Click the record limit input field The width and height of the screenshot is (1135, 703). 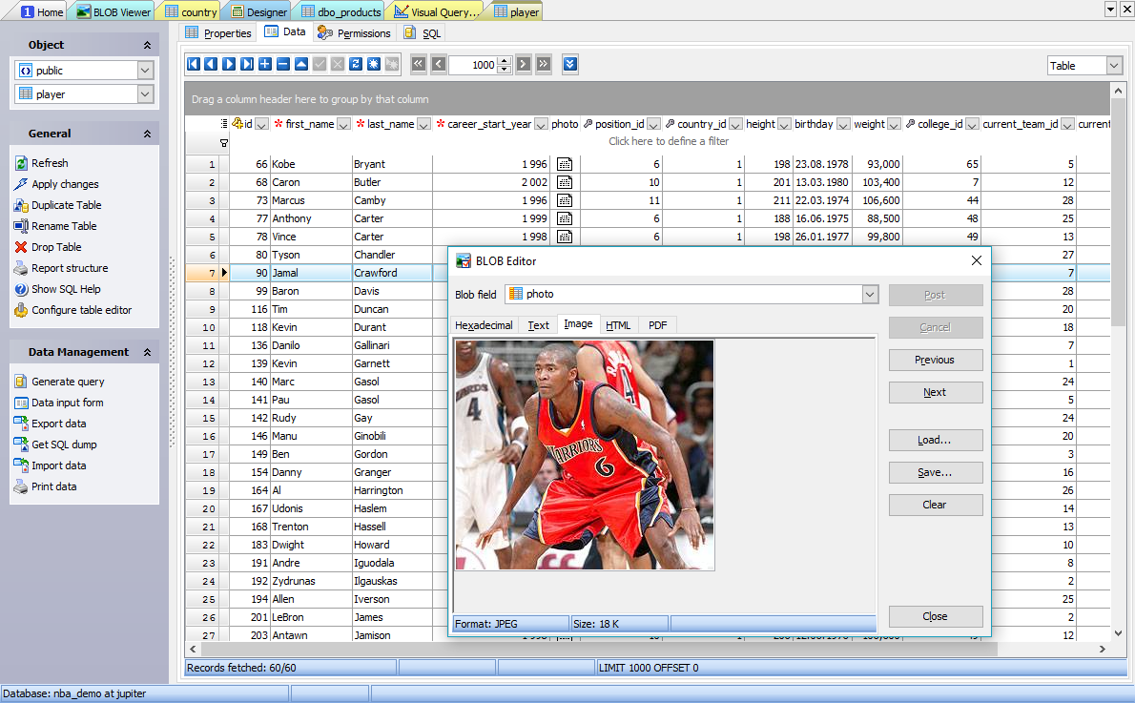[474, 65]
